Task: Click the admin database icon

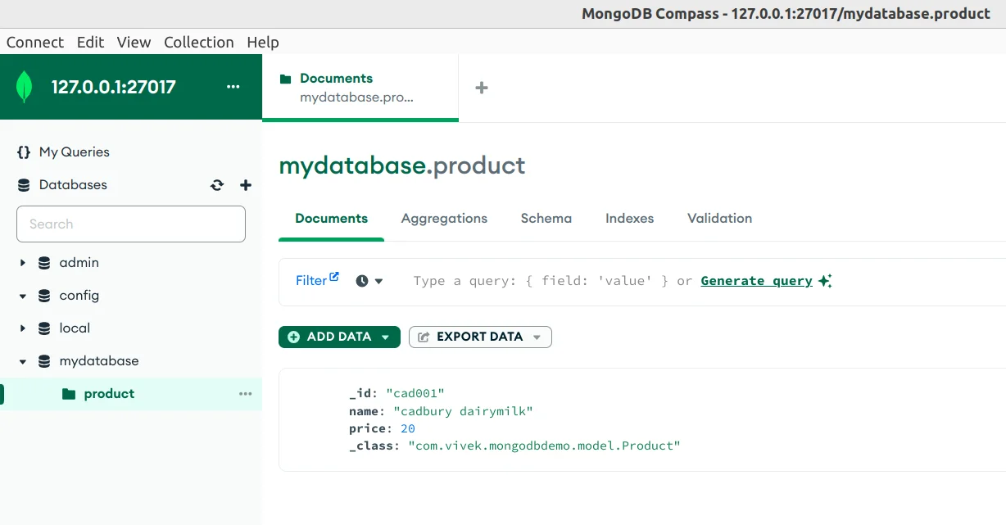Action: (x=44, y=263)
